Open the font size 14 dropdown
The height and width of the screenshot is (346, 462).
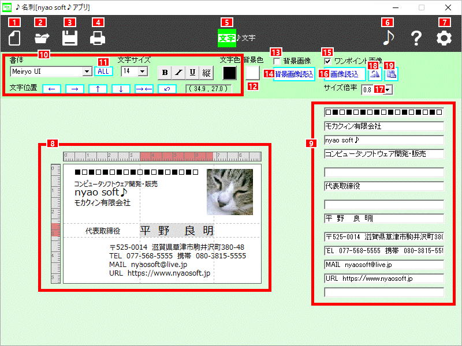(x=143, y=72)
